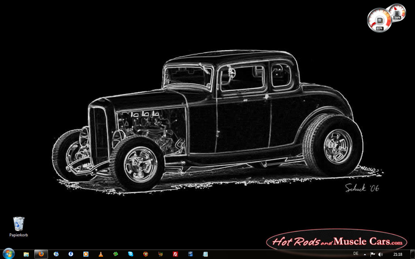Open Action Center flag tray icon
The height and width of the screenshot is (259, 415).
373,254
